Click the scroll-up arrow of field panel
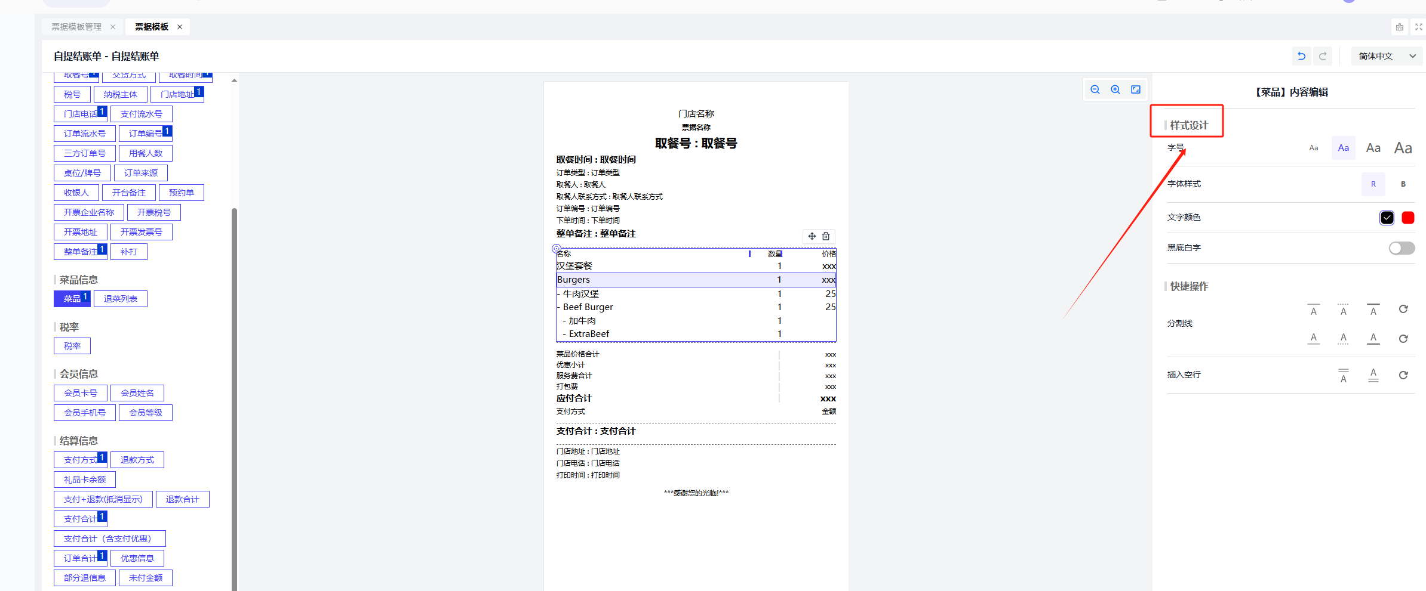This screenshot has width=1426, height=591. coord(234,80)
